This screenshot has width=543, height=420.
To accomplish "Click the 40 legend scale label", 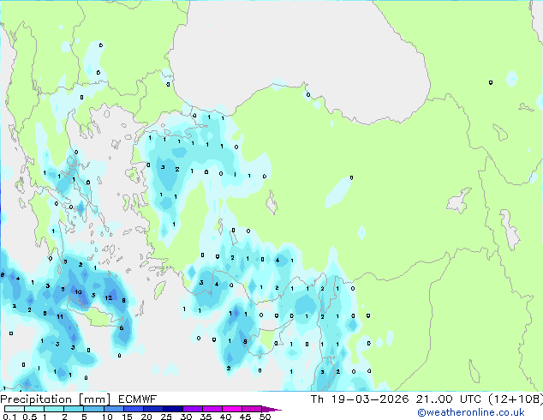I will click(x=225, y=417).
